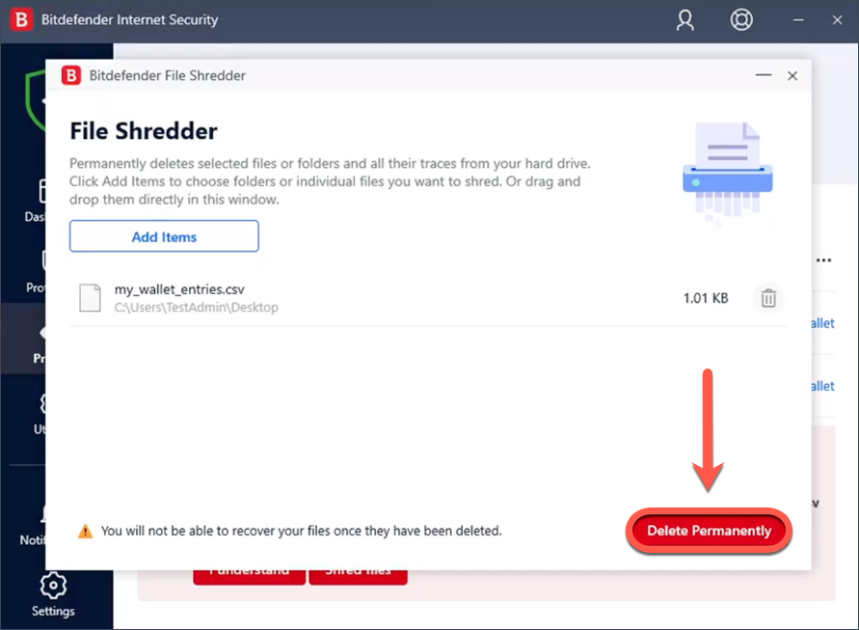Minimize the Bitdefender Internet Security window
The height and width of the screenshot is (630, 859).
(x=798, y=20)
